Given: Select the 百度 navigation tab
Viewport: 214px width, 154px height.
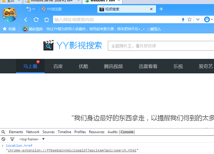Looking at the screenshot, I should coord(58,66).
